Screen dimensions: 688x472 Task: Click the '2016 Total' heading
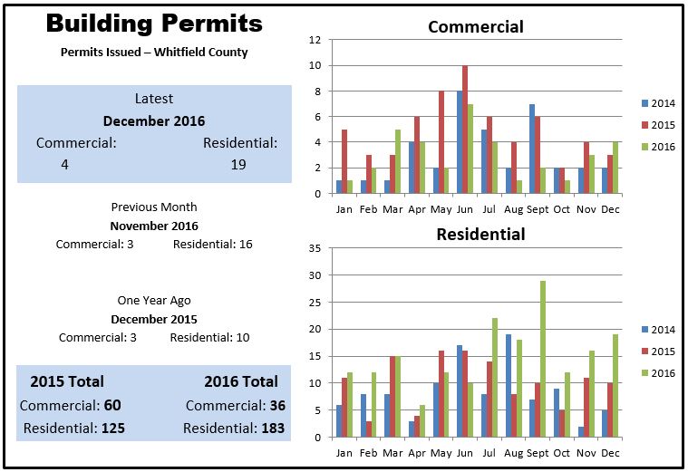[241, 381]
